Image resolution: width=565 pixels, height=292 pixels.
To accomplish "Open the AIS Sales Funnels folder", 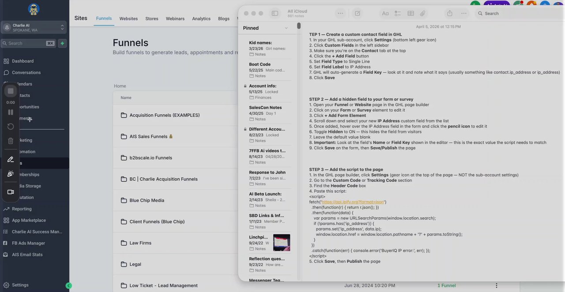I will point(151,136).
